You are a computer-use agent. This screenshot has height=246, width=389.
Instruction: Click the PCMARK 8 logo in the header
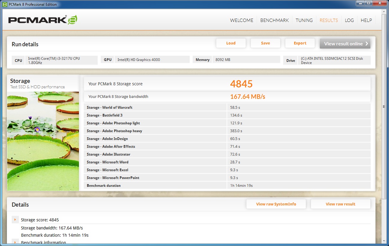point(43,20)
